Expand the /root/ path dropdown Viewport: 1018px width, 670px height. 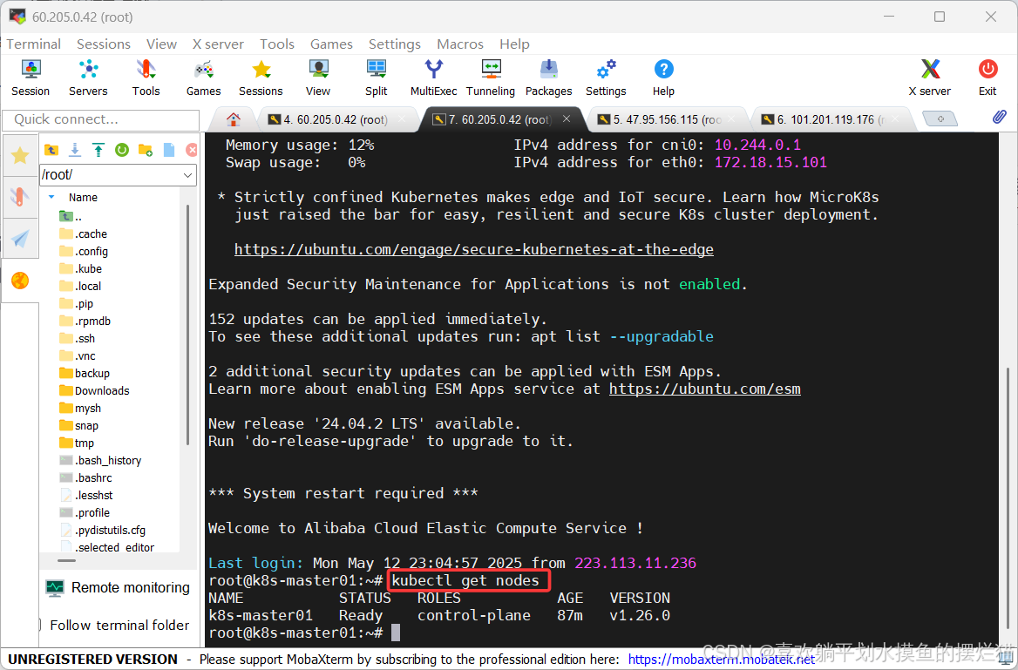click(x=187, y=175)
